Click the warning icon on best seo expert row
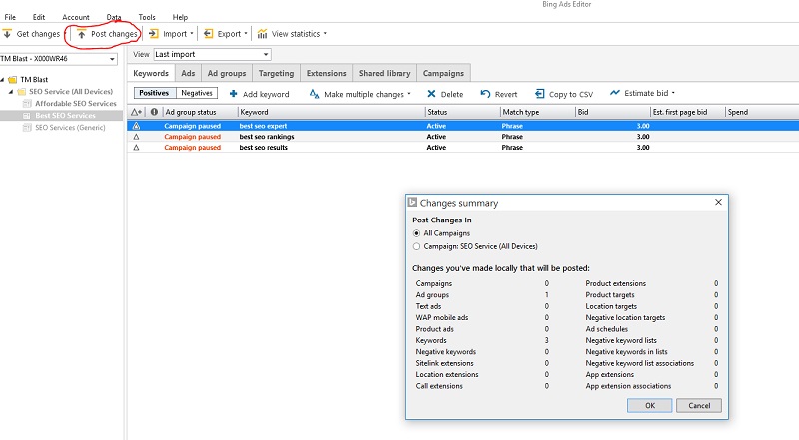Image resolution: width=799 pixels, height=440 pixels. click(x=136, y=126)
